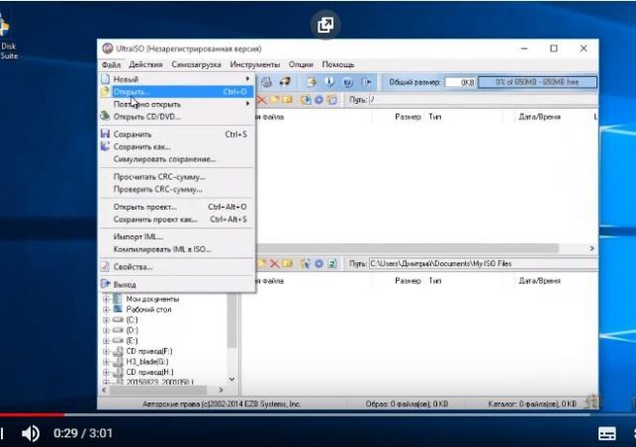
Task: Select Проверить CRC-сумму...
Action: pyautogui.click(x=177, y=190)
